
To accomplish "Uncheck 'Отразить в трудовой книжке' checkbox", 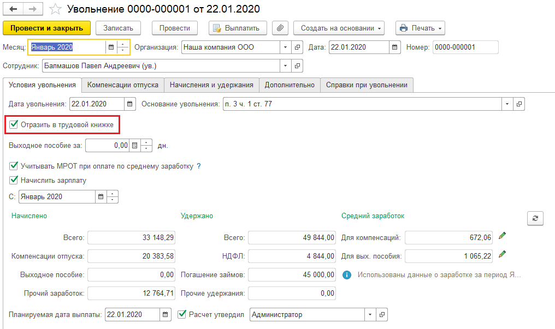I will (x=14, y=125).
